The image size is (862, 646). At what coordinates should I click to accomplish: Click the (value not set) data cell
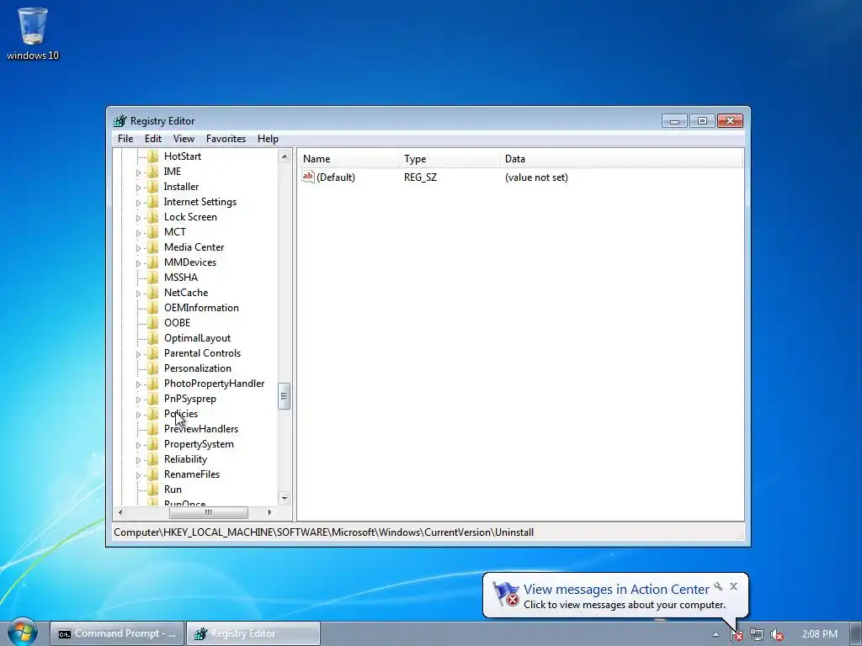536,177
